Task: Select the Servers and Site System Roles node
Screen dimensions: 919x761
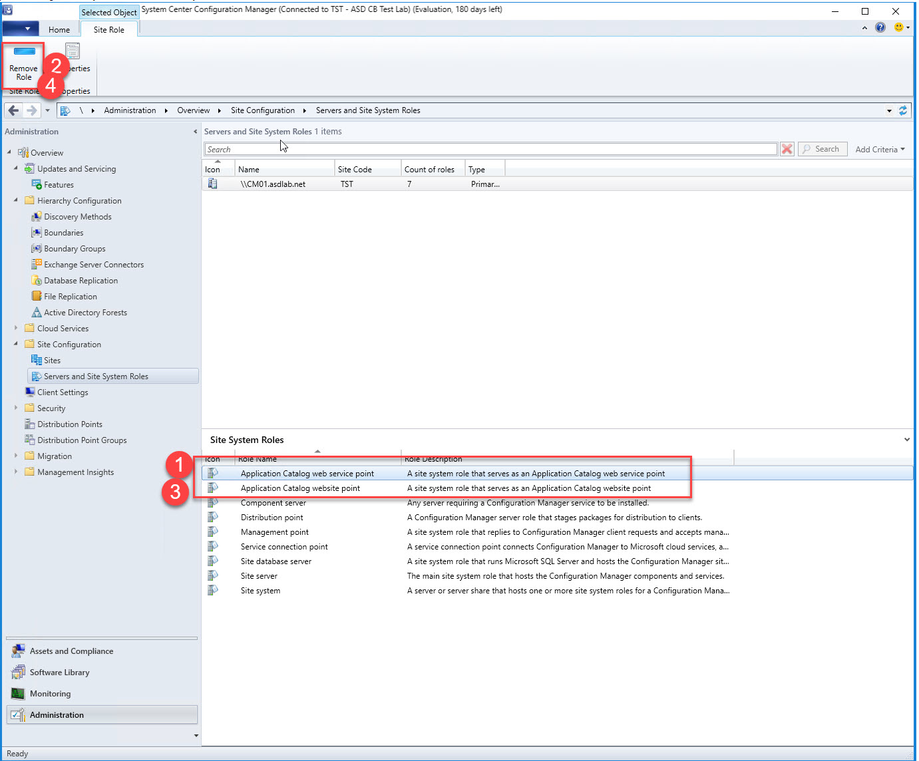Action: [113, 376]
